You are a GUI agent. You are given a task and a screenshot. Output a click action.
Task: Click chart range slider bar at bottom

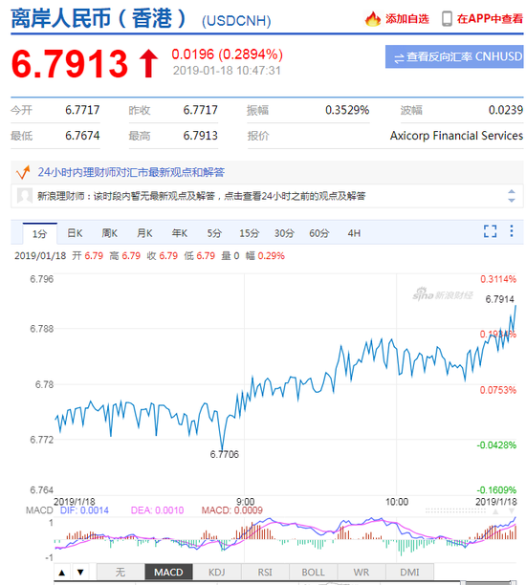click(284, 582)
